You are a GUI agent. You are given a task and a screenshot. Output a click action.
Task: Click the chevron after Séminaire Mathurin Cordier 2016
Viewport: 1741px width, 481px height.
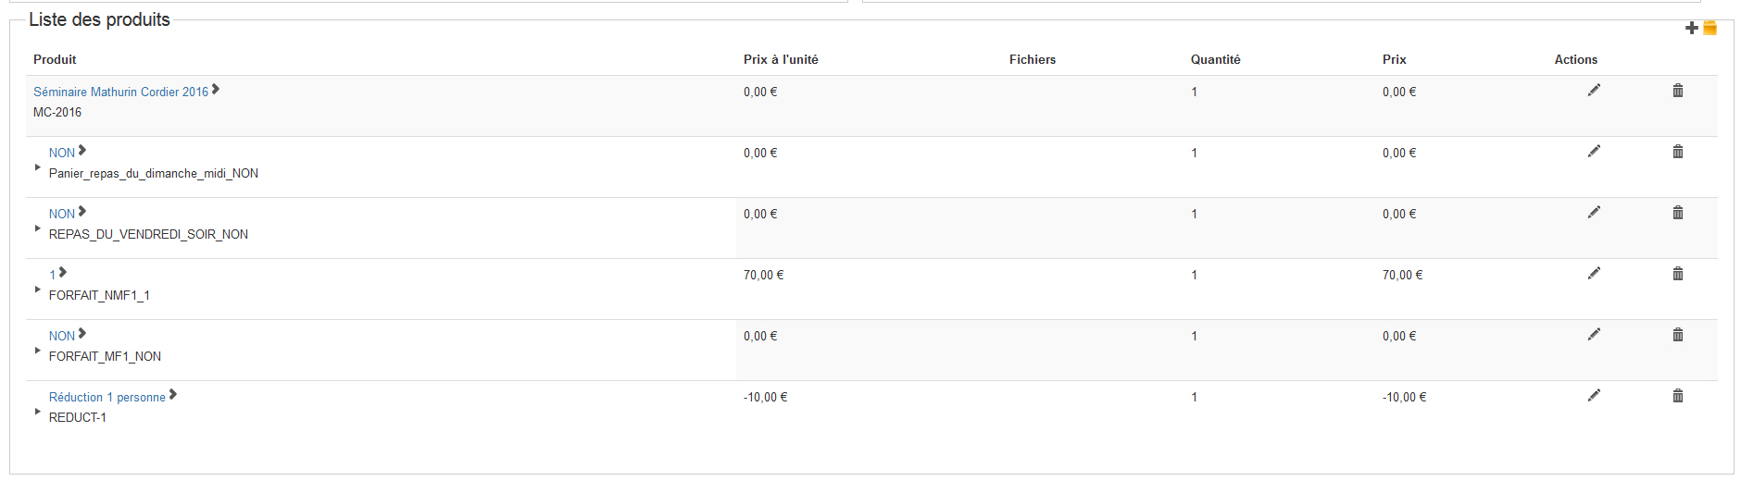coord(216,90)
